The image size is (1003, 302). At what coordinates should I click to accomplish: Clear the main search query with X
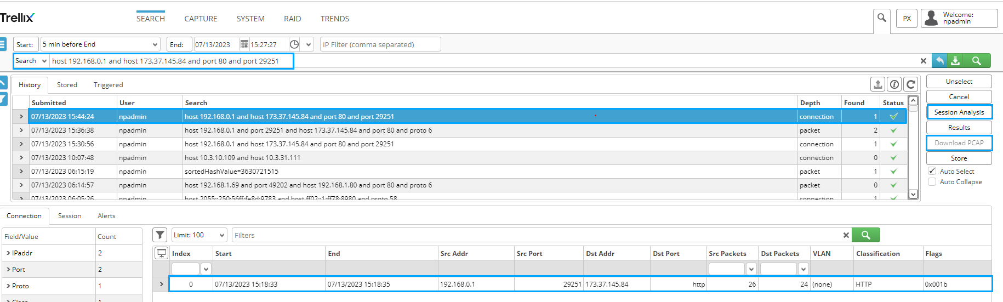point(923,61)
